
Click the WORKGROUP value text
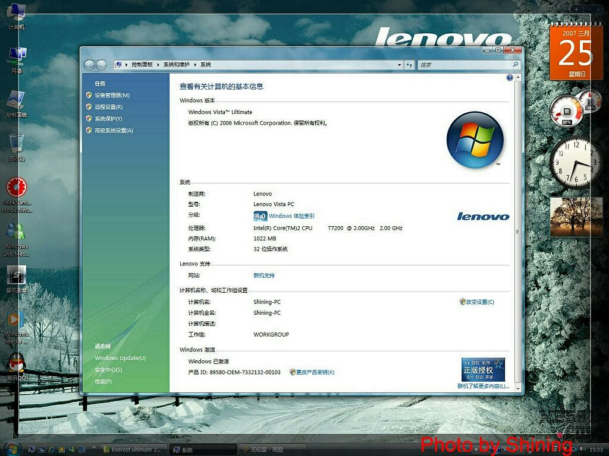click(271, 334)
